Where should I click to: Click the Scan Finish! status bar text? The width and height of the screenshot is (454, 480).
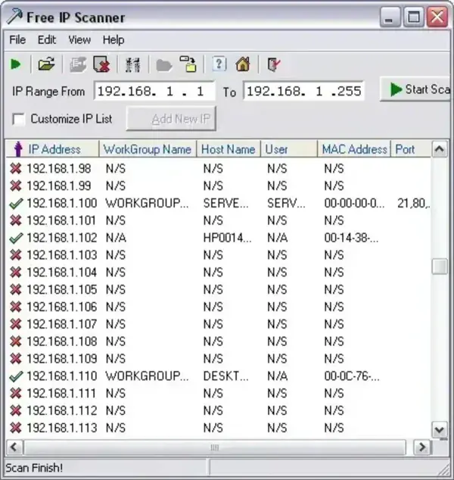(34, 468)
